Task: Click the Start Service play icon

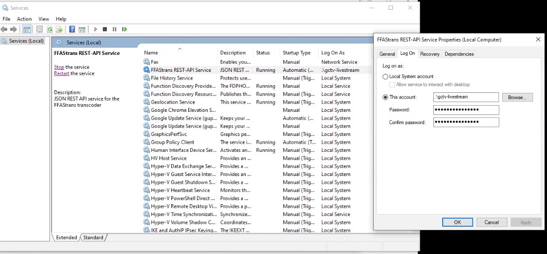Action: pyautogui.click(x=95, y=29)
